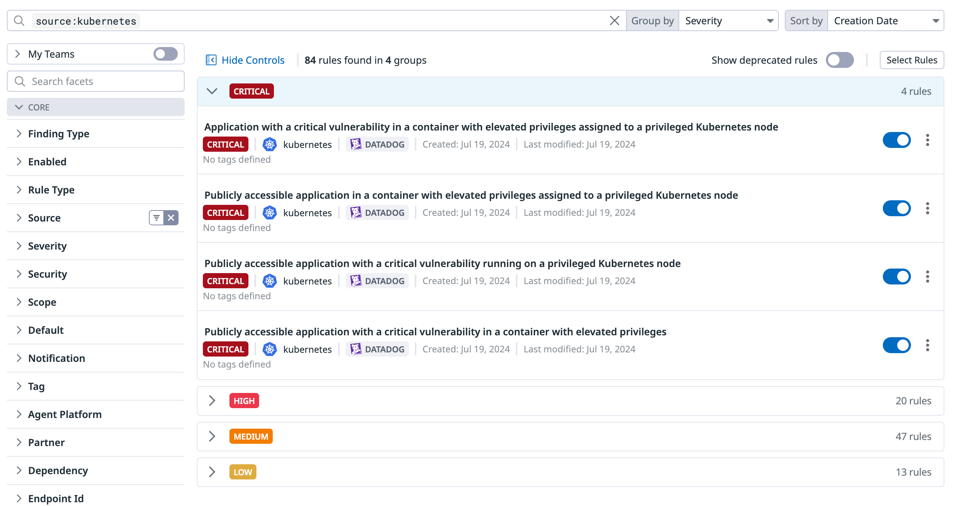Click into the Search facets field
The width and height of the screenshot is (955, 506).
click(96, 81)
